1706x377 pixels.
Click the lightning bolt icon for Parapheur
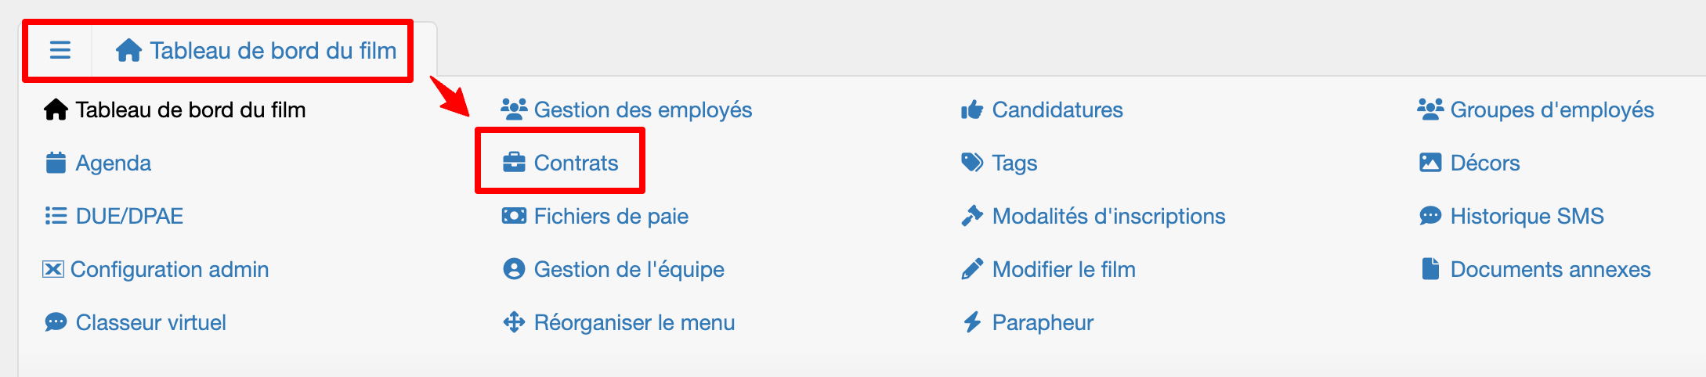click(972, 322)
